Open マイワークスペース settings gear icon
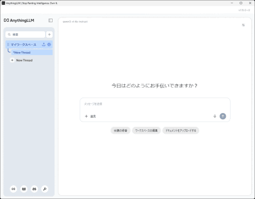255x199 pixels. [49, 45]
